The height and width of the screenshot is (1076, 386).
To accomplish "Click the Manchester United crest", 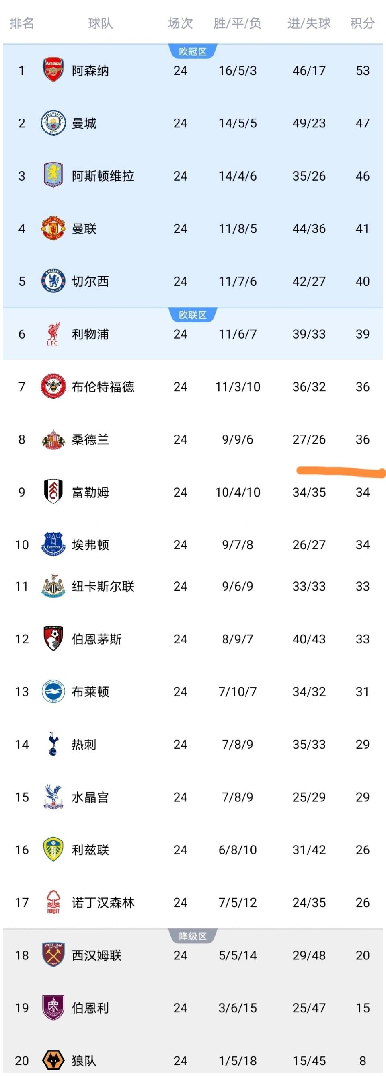I will point(53,228).
